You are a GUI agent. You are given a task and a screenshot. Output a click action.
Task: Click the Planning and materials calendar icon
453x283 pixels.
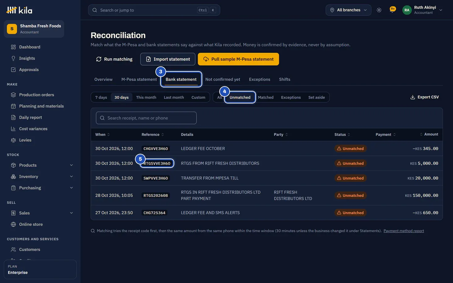[x=13, y=106]
